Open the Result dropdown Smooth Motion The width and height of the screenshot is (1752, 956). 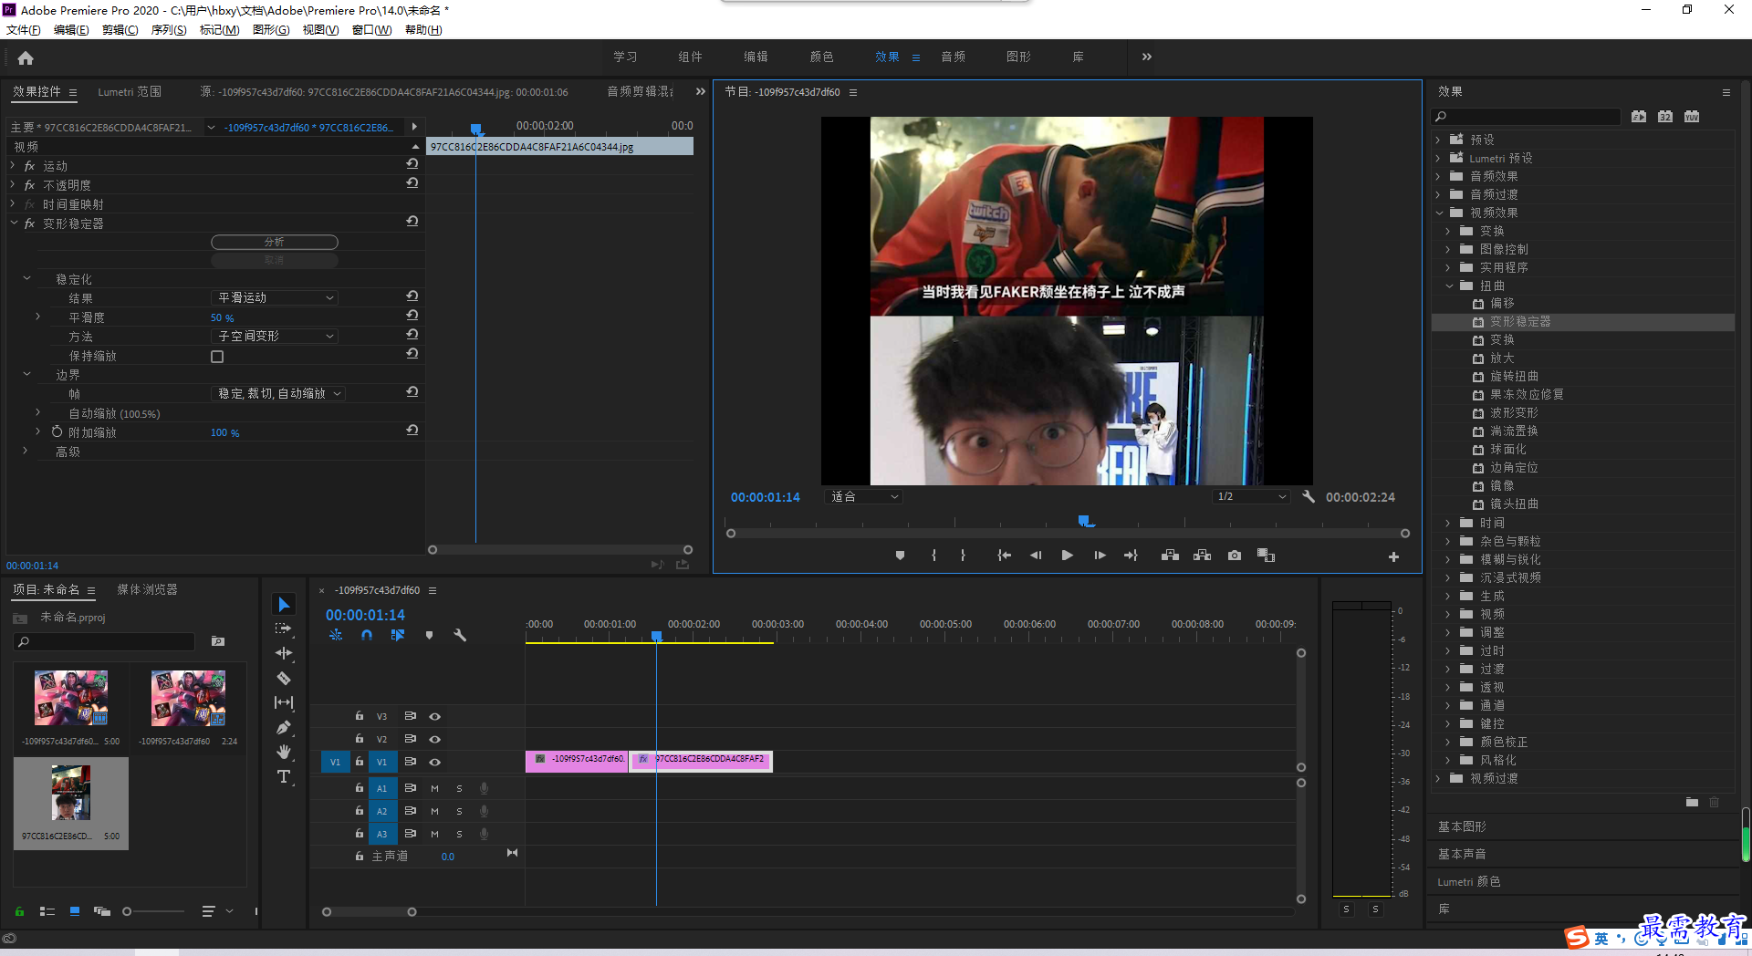click(275, 298)
